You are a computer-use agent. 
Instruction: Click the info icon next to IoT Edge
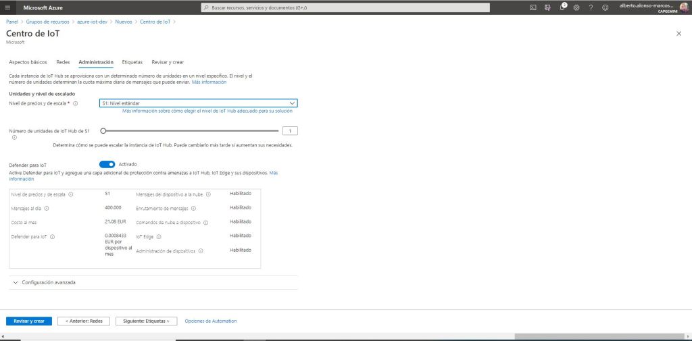[160, 237]
